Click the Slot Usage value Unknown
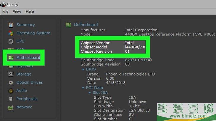This screenshot has height=121, width=216. tap(137, 102)
